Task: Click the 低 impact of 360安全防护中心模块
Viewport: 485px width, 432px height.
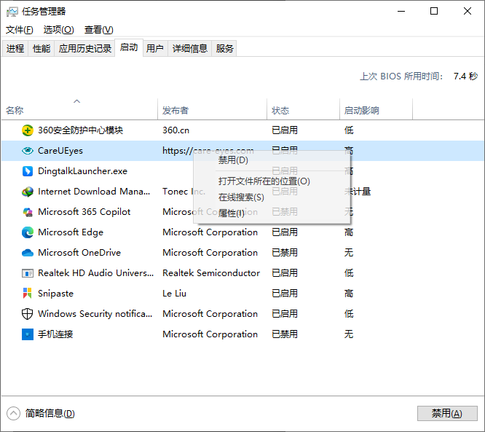Action: pyautogui.click(x=349, y=130)
